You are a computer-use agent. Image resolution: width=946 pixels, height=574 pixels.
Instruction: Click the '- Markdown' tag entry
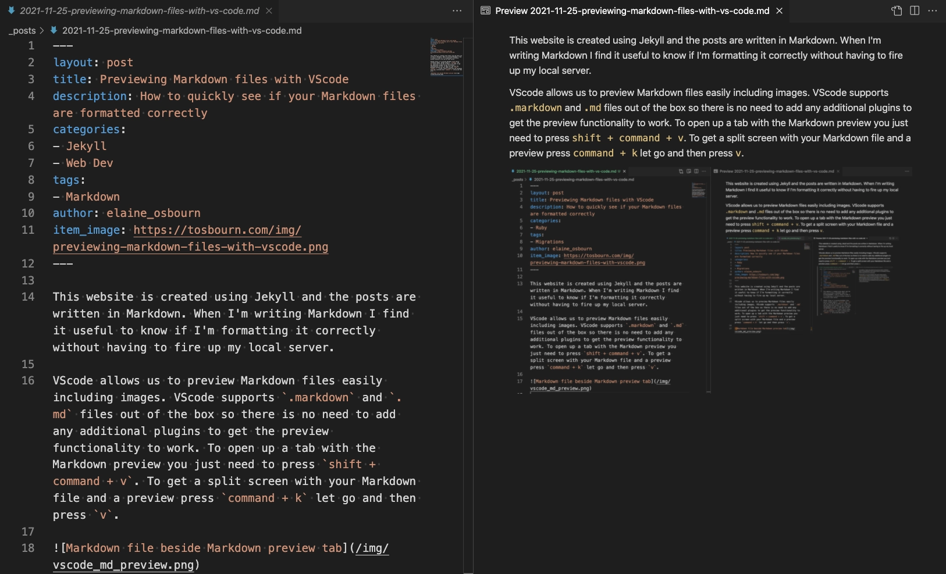tap(86, 197)
